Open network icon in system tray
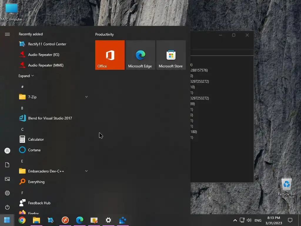The height and width of the screenshot is (226, 301). pos(242,220)
